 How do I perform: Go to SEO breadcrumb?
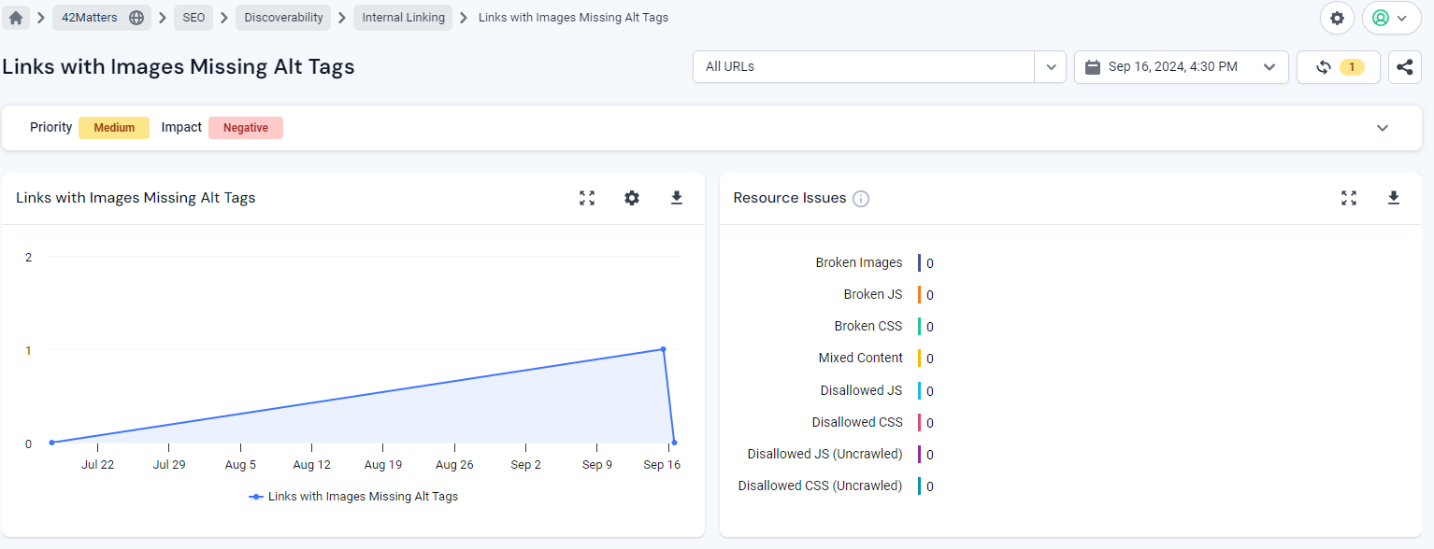point(194,18)
